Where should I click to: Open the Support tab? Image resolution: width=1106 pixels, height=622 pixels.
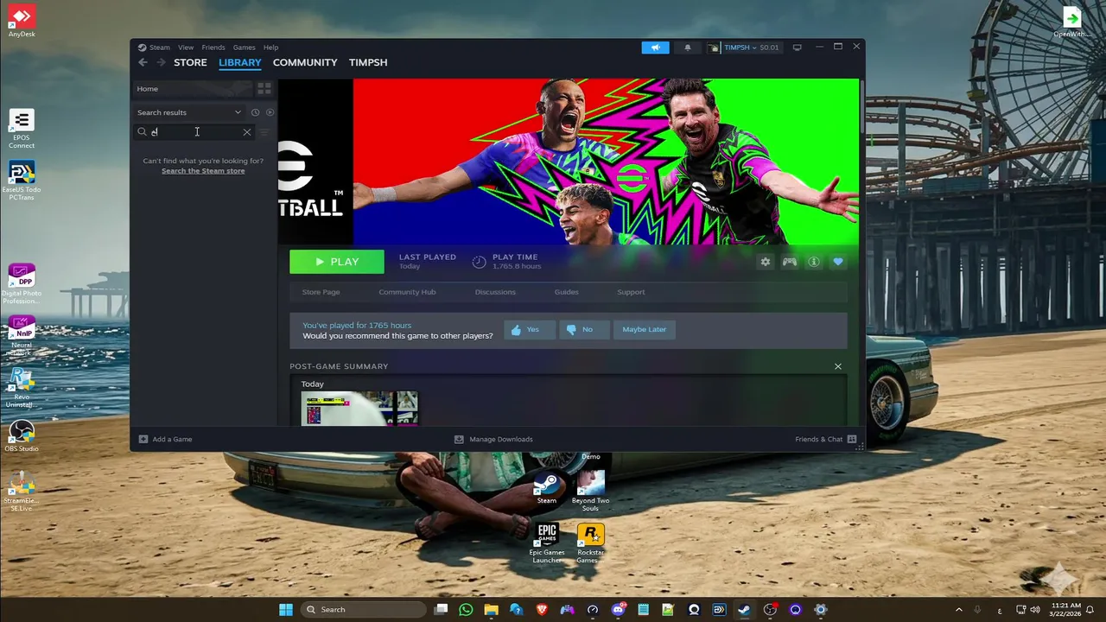click(x=631, y=292)
